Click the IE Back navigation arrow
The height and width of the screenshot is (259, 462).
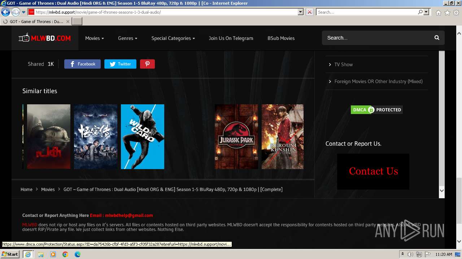coord(5,12)
